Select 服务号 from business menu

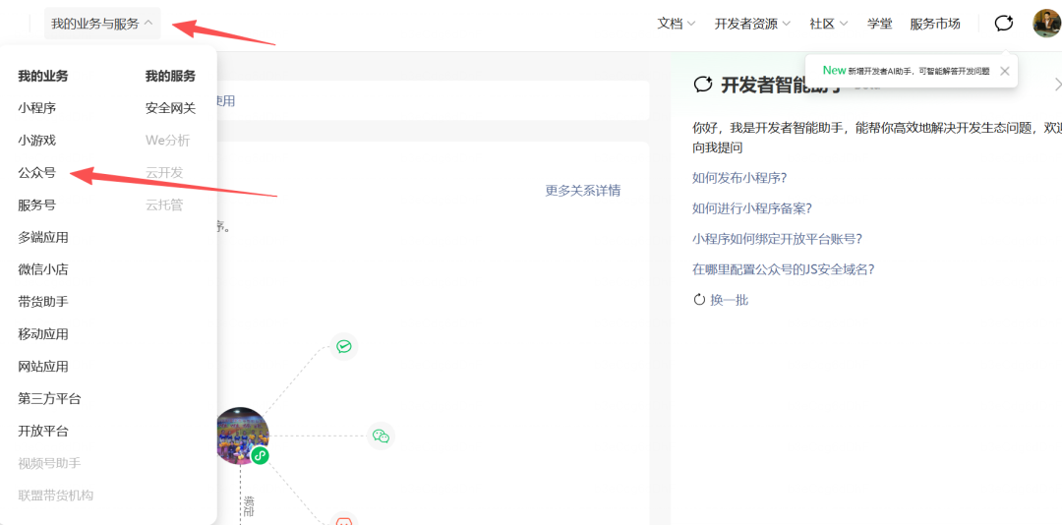click(36, 204)
